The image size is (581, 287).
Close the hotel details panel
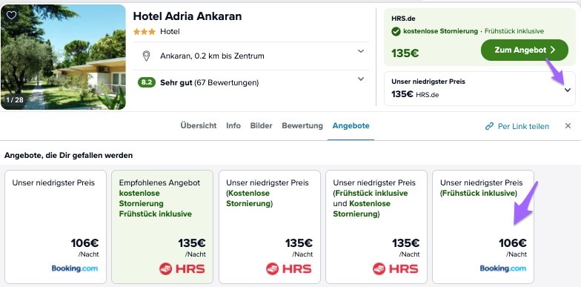click(568, 126)
